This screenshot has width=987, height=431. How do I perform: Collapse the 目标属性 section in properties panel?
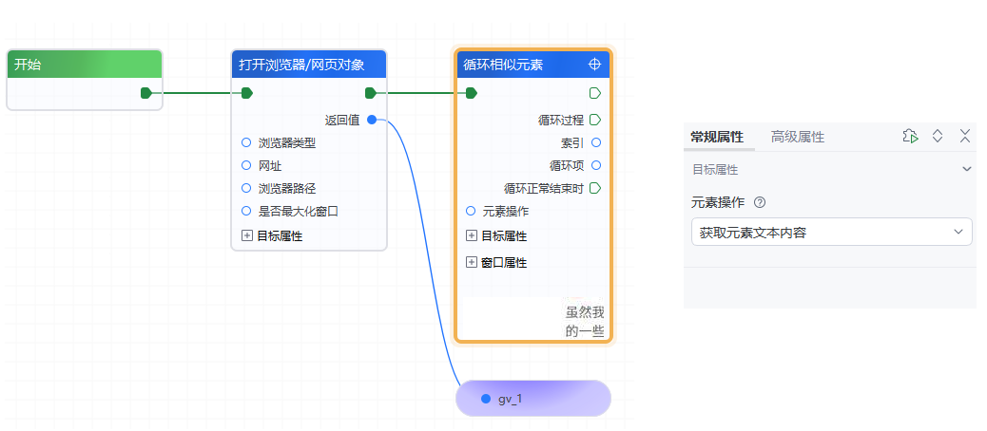967,170
